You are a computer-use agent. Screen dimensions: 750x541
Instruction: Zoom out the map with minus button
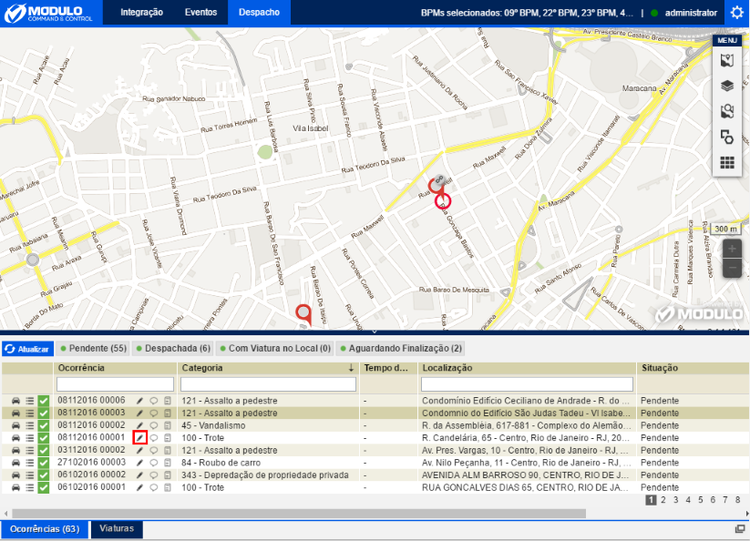coord(732,268)
